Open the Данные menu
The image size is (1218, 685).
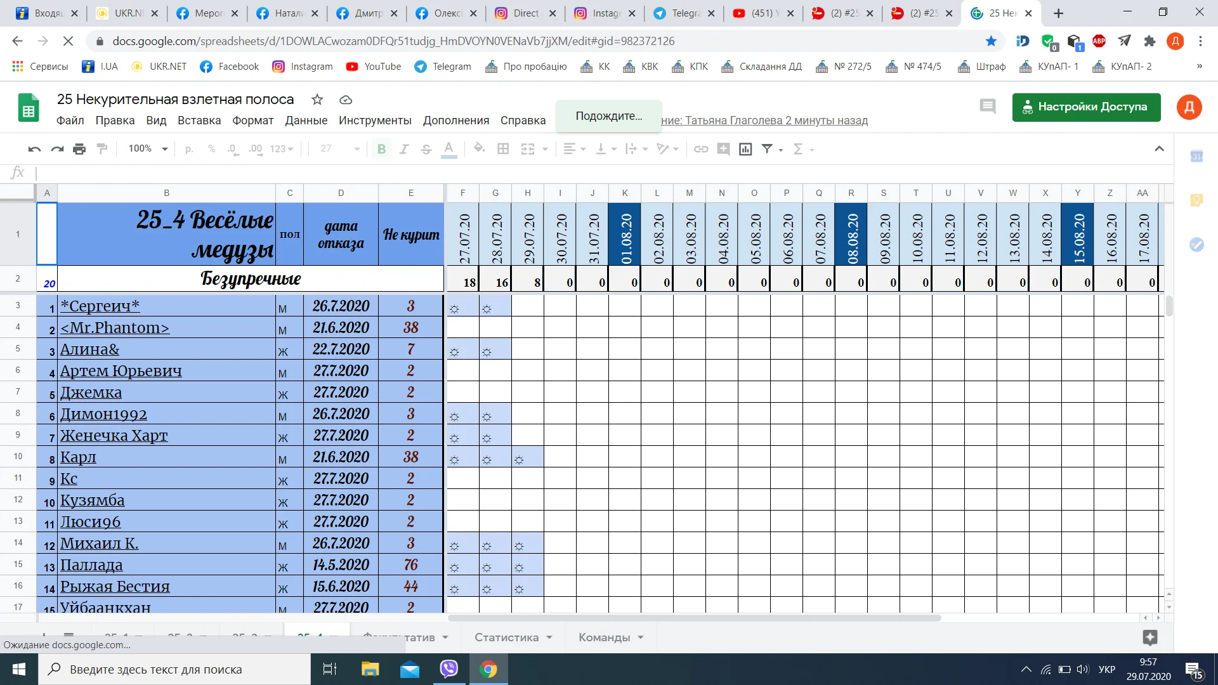point(306,121)
